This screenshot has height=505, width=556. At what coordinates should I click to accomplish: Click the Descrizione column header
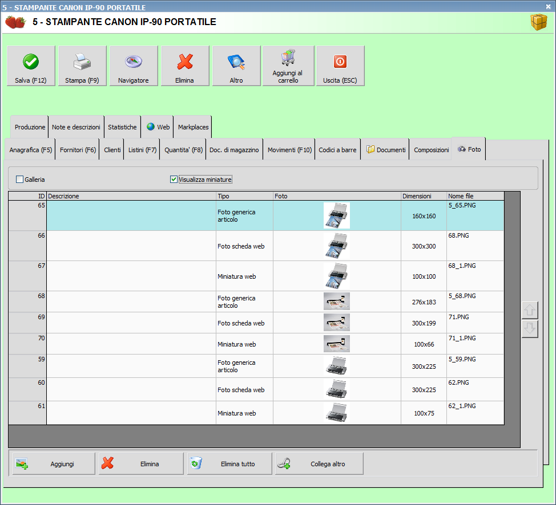(131, 196)
